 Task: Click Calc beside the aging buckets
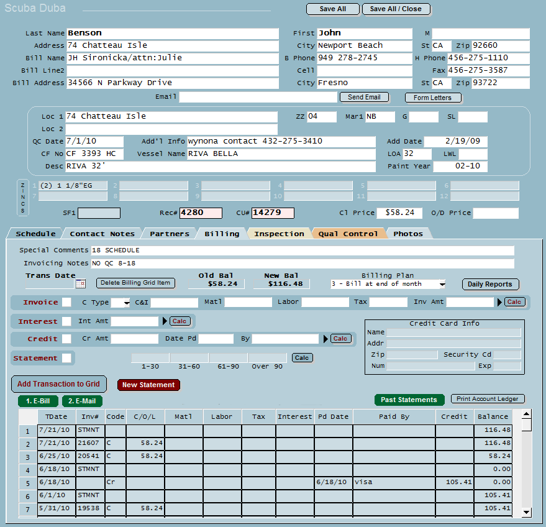[302, 358]
